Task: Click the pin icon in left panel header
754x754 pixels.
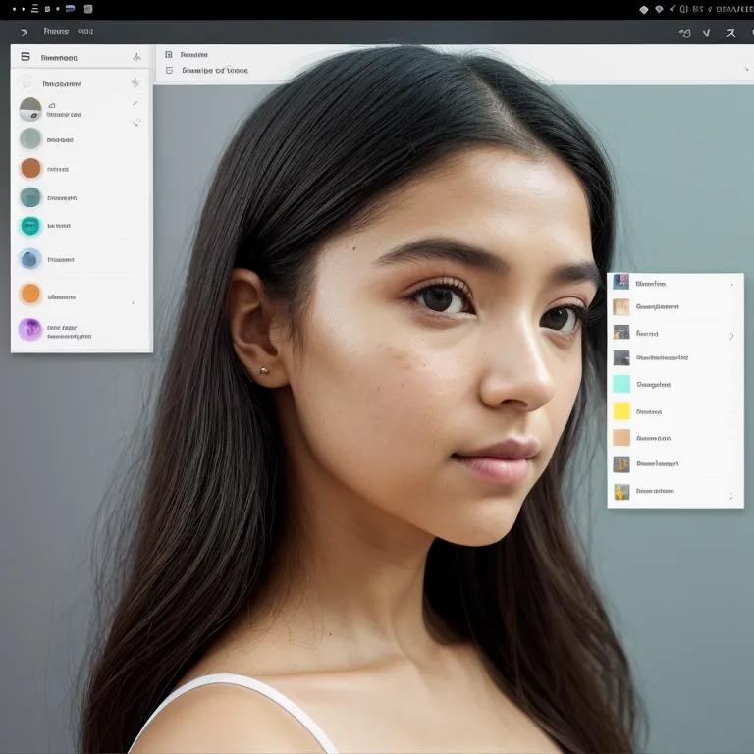Action: (136, 57)
